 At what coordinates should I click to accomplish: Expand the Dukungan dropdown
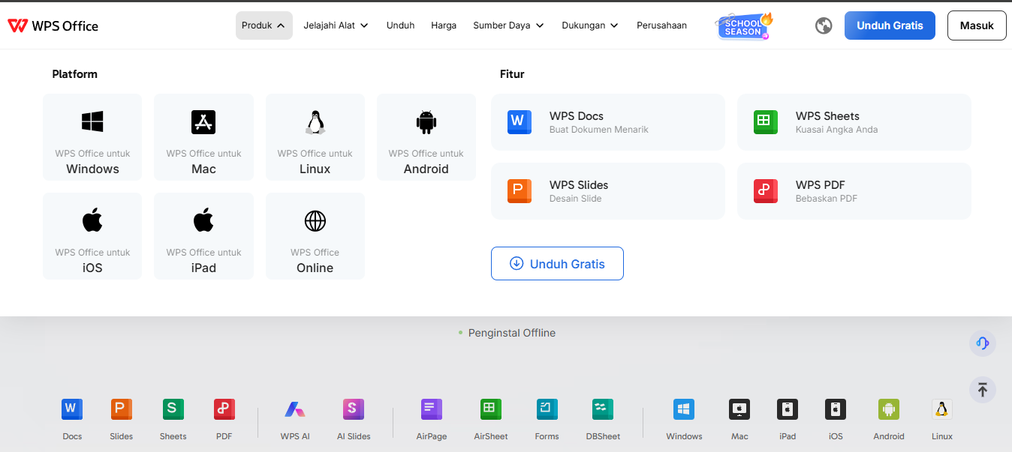[x=590, y=25]
